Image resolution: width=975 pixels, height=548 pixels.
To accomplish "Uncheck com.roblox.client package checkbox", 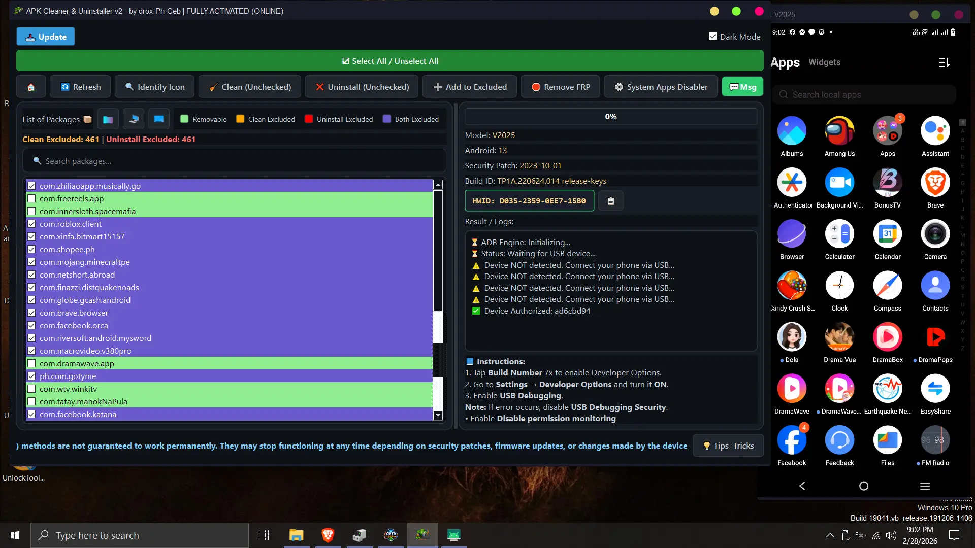I will (31, 224).
